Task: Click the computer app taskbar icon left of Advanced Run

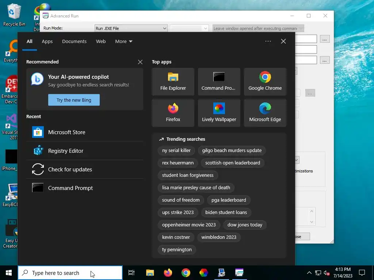Action: click(x=221, y=273)
